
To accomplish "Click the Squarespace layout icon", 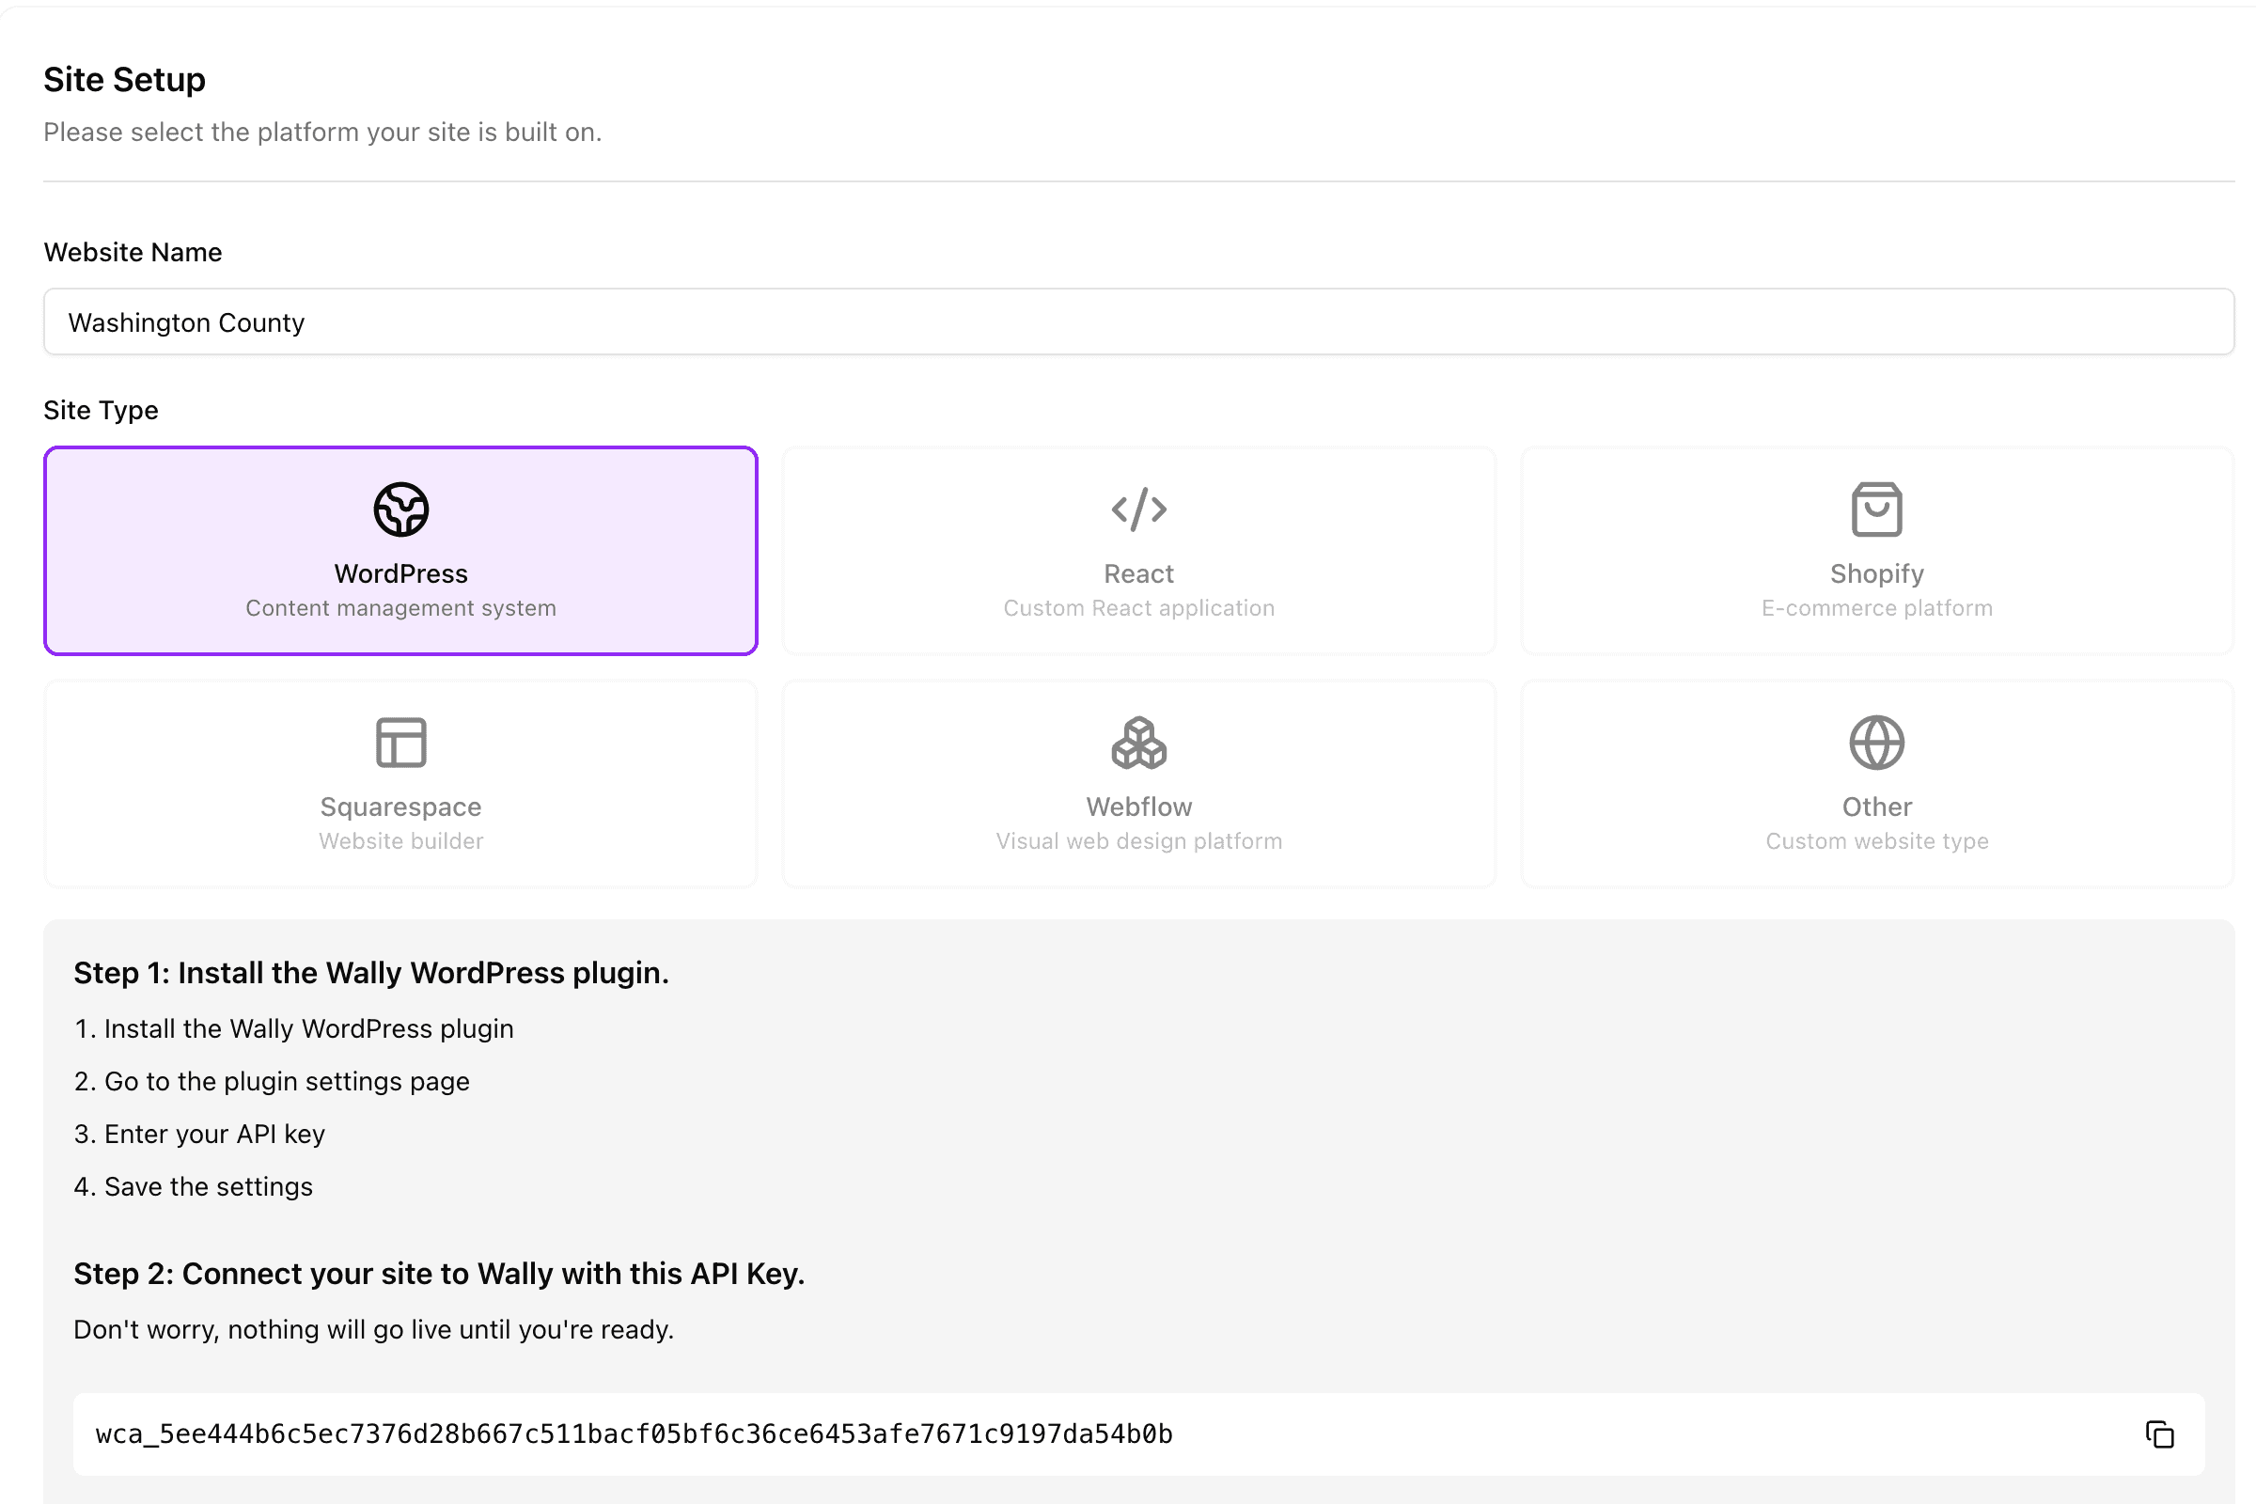I will pos(401,743).
